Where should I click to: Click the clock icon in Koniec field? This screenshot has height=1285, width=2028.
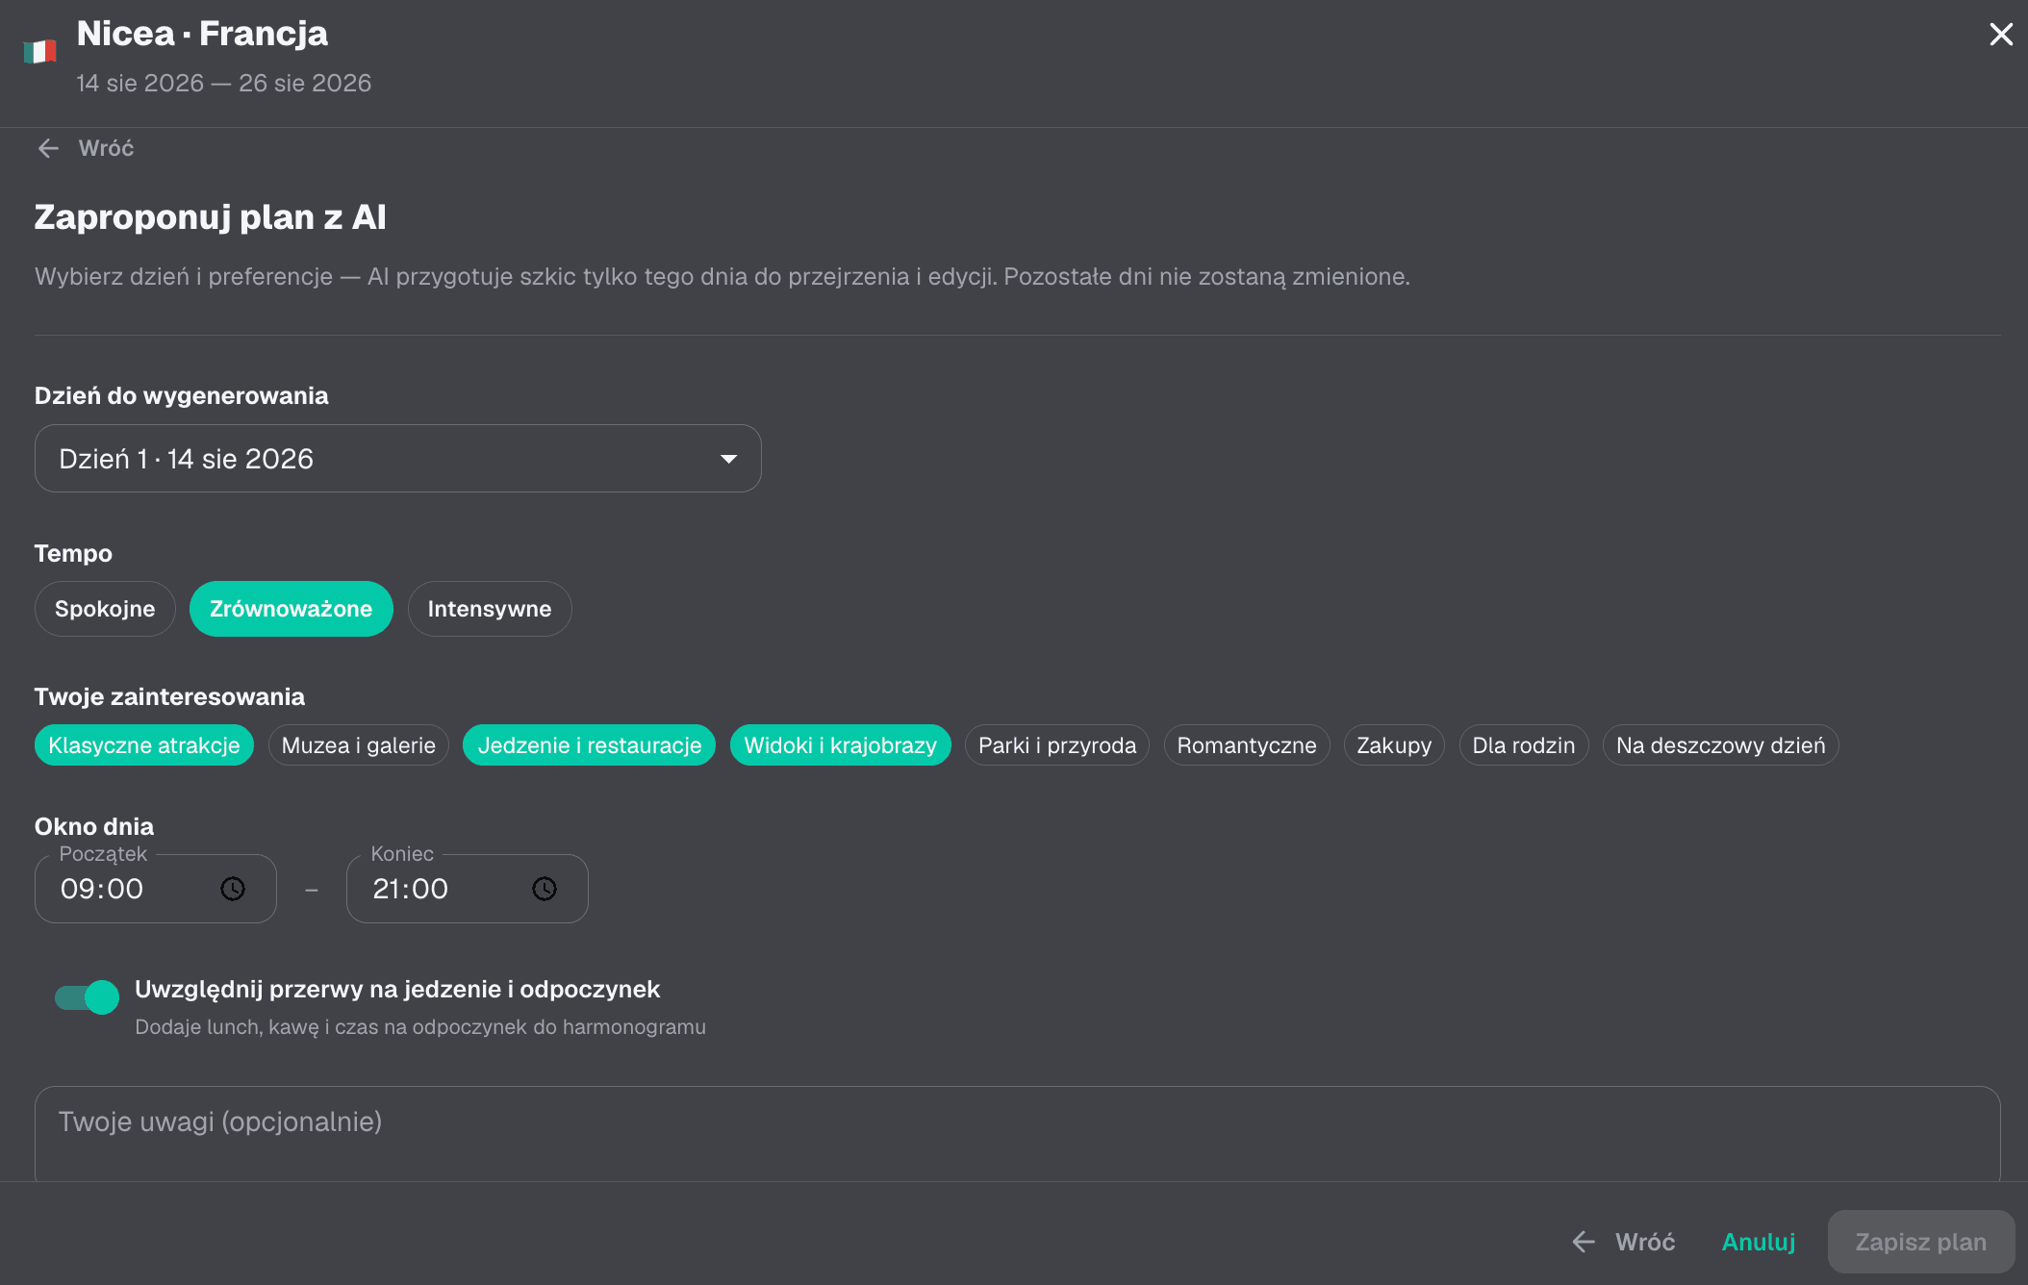(545, 889)
